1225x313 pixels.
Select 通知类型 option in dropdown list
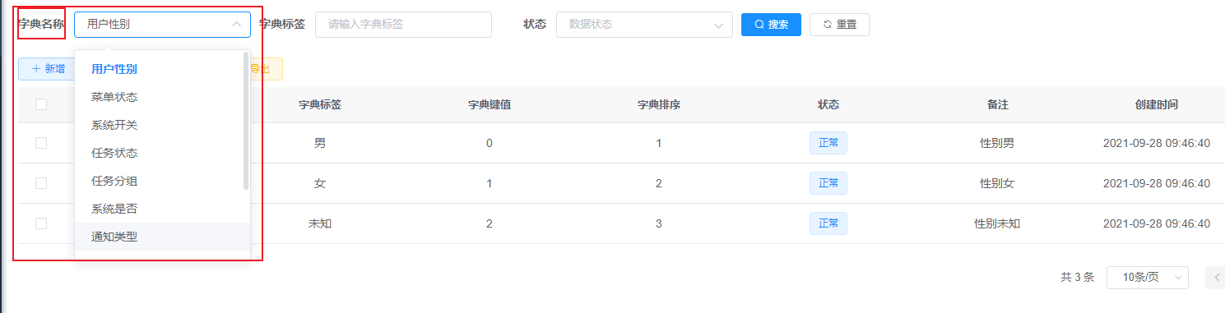pos(162,237)
